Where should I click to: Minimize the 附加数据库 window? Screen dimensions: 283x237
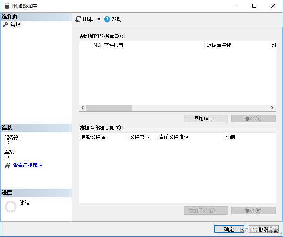(236, 6)
